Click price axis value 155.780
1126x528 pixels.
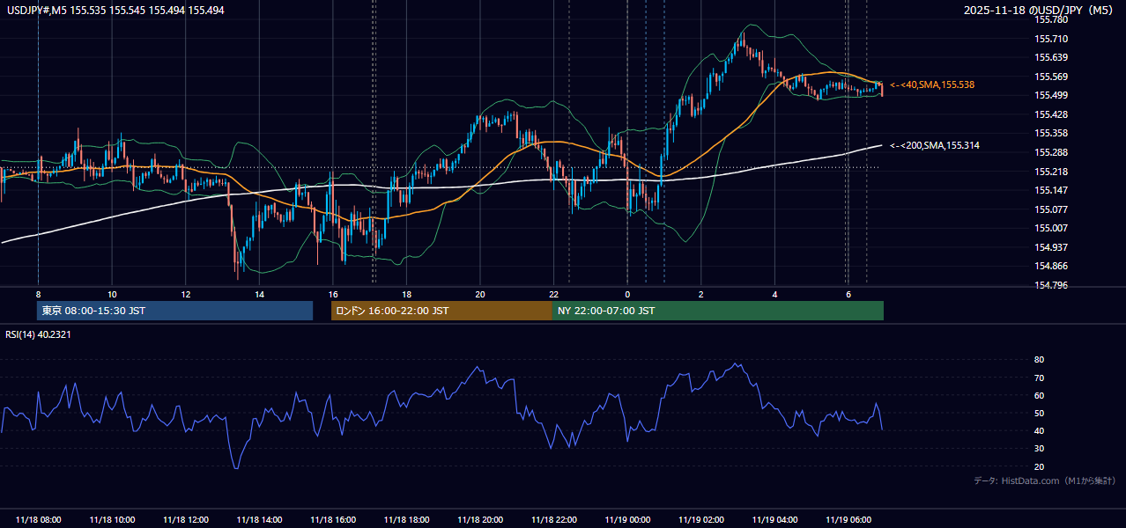[x=1051, y=19]
